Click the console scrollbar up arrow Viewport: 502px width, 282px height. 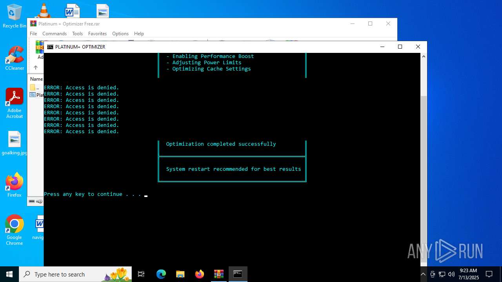point(424,56)
